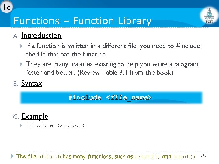Click the bullet arrow before "They are many libraries"

[x=21, y=64]
